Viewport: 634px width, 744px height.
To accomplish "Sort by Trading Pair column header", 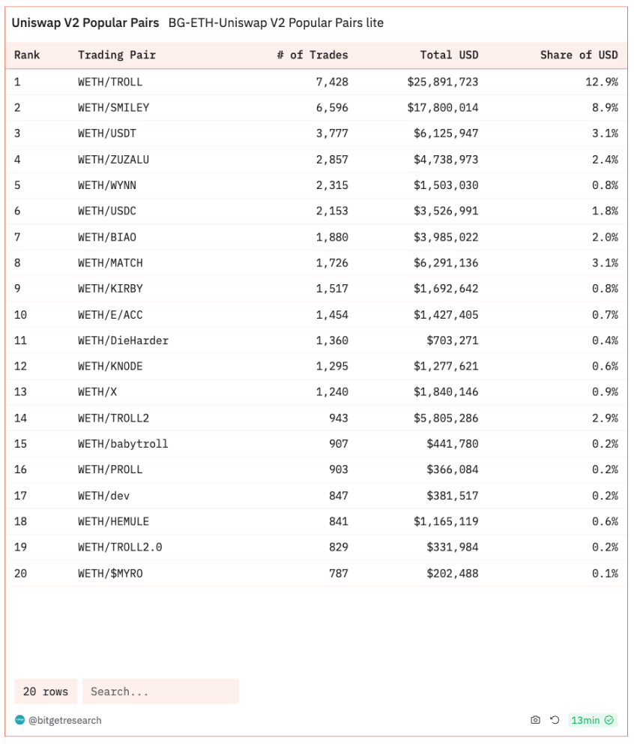I will tap(117, 55).
